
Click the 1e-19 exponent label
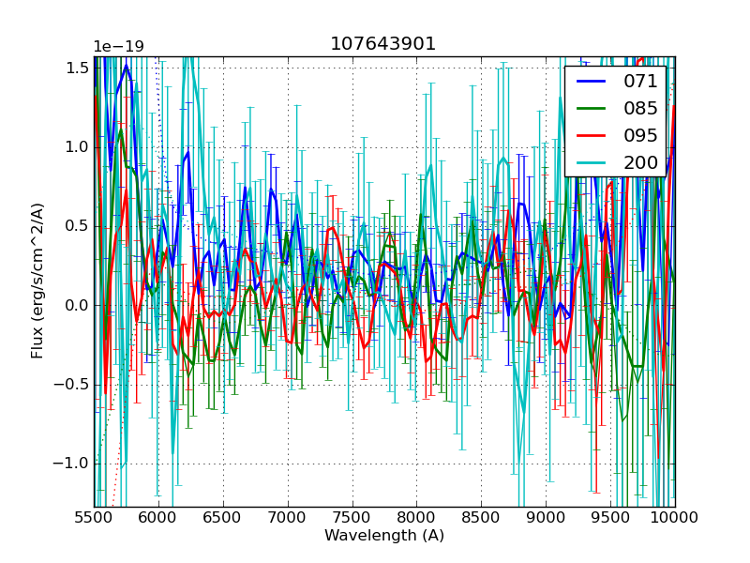pos(118,47)
